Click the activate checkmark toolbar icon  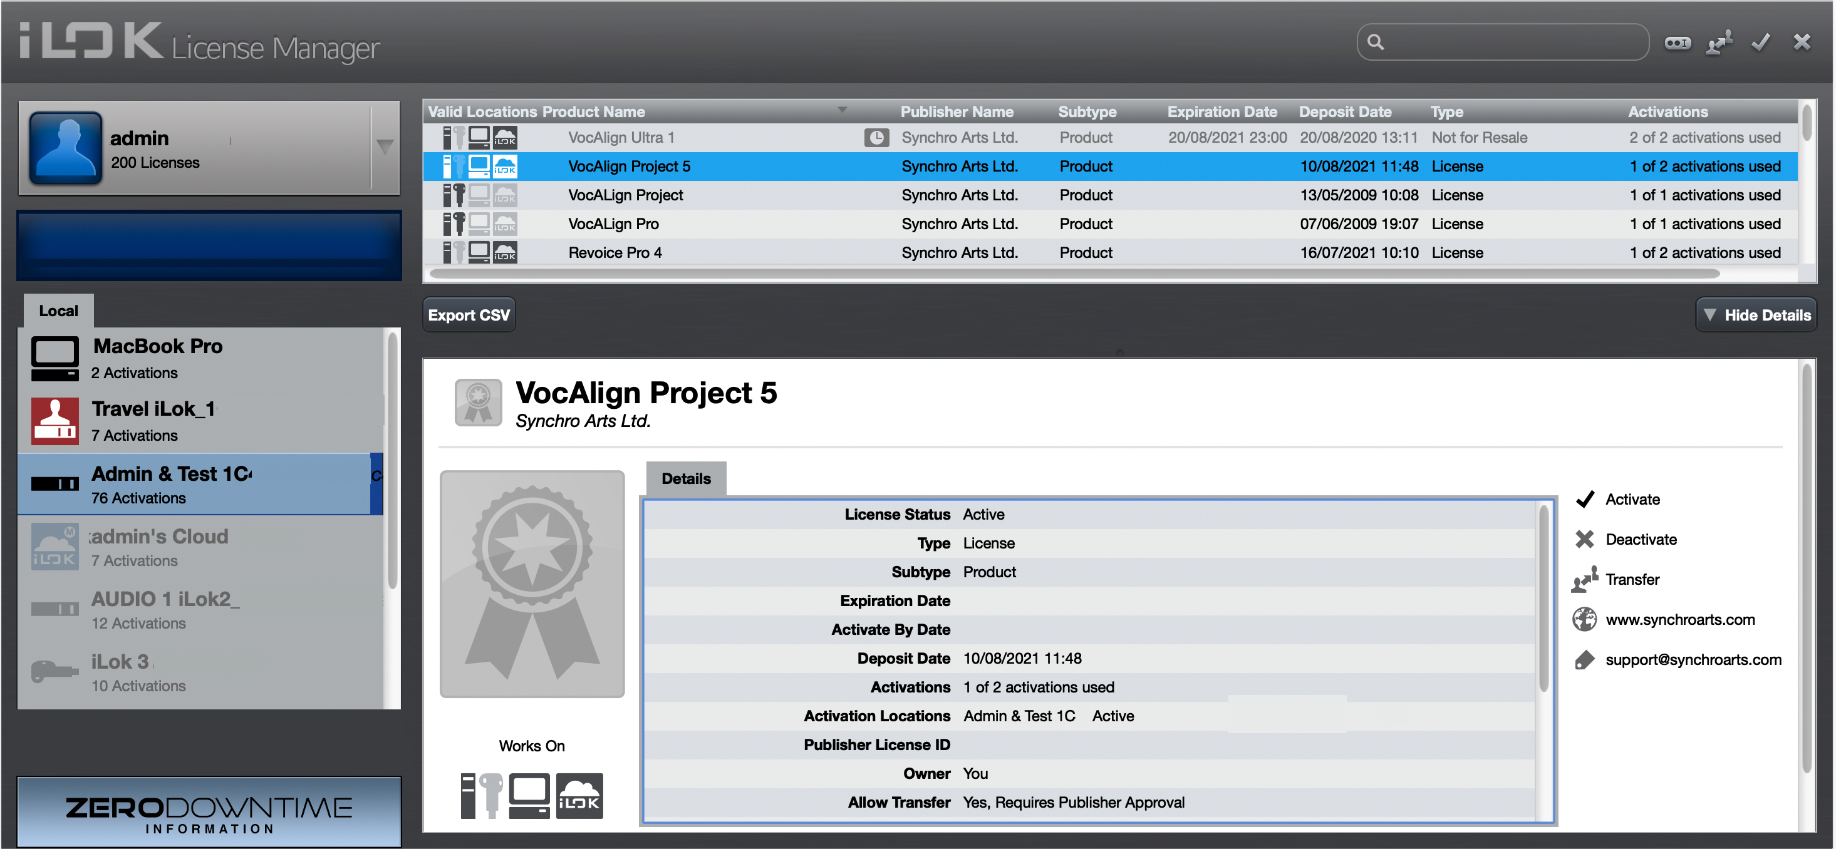(1760, 43)
